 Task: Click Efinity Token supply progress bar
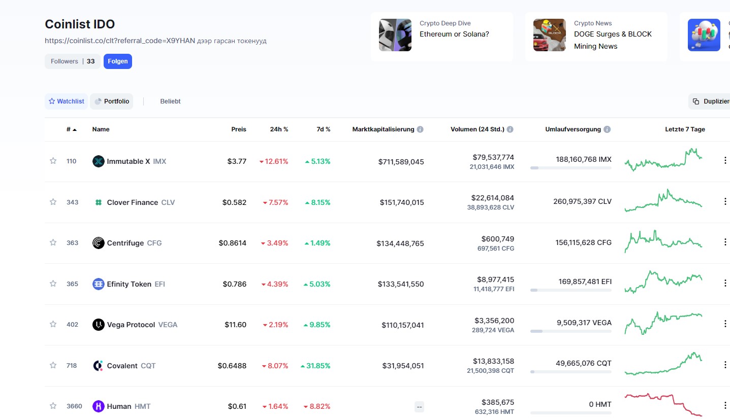[571, 290]
